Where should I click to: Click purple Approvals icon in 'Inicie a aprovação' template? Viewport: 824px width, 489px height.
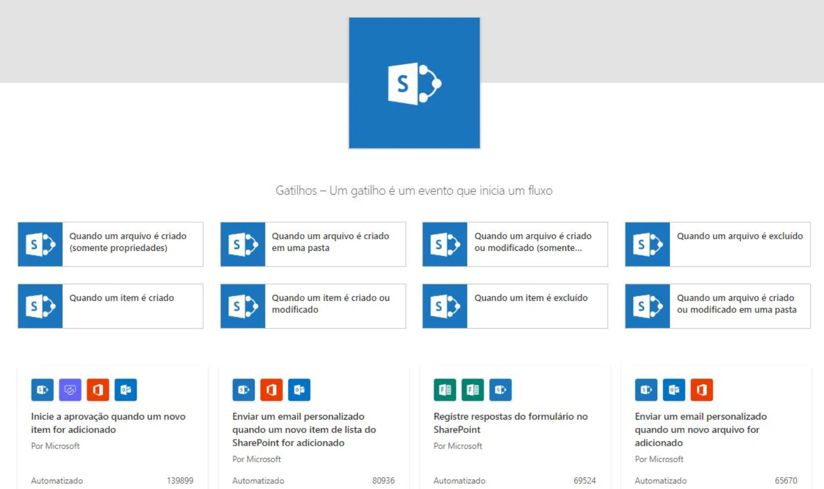70,390
